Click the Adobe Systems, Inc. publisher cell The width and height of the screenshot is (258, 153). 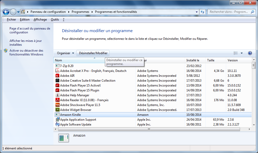[x=151, y=105]
